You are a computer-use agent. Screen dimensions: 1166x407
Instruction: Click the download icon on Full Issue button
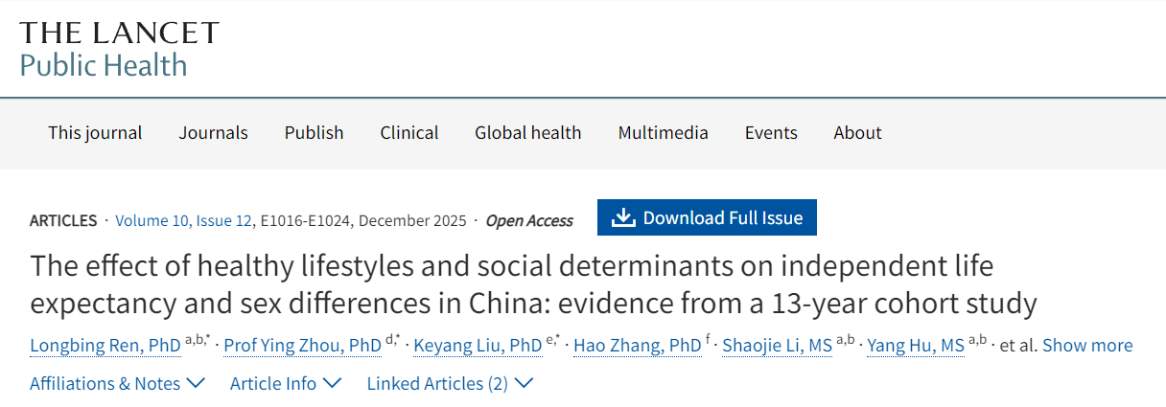(623, 218)
